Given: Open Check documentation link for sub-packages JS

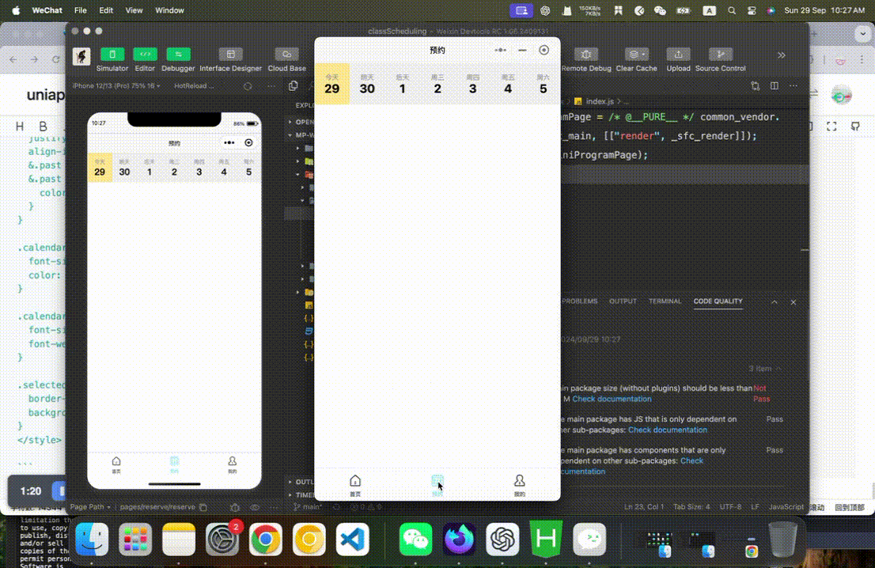Looking at the screenshot, I should [x=668, y=430].
